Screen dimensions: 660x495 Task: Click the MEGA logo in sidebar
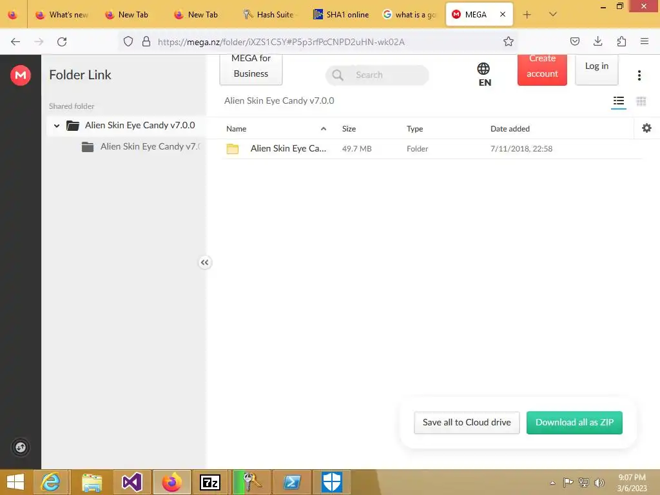(20, 75)
